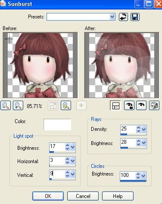
Task: Zoom out the preview with the minus magnifier
Action: coord(6,105)
